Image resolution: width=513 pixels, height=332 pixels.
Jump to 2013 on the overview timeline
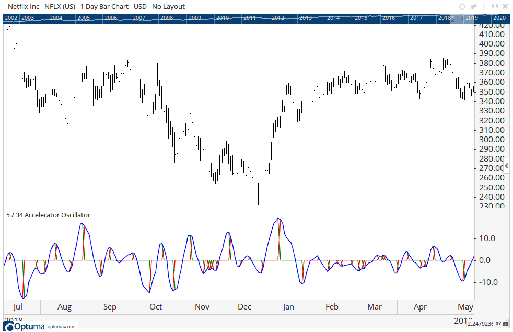(306, 18)
